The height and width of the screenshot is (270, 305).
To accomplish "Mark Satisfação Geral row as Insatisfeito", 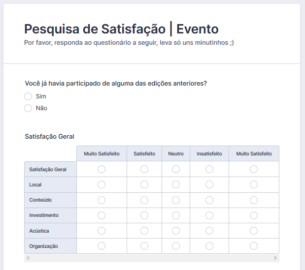I will point(209,169).
